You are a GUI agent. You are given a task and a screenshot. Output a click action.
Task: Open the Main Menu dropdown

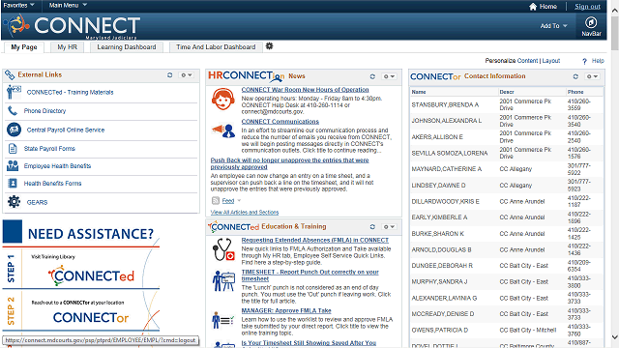pyautogui.click(x=68, y=5)
